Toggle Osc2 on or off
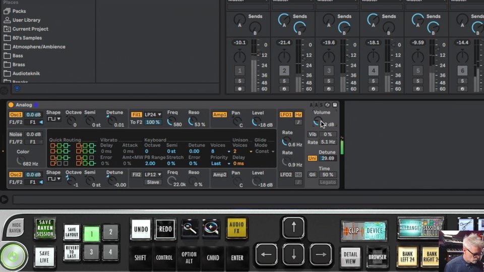Viewport: 484px width, 272px height. pyautogui.click(x=16, y=175)
